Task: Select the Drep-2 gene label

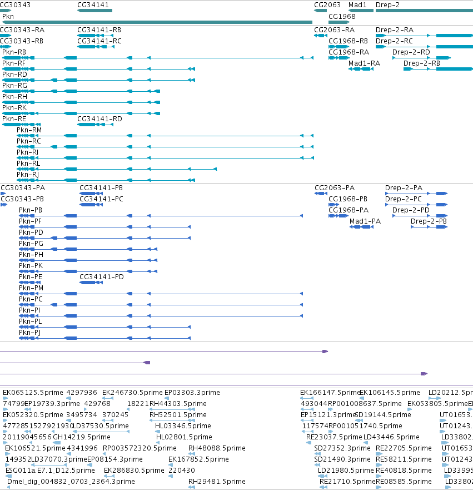Action: pyautogui.click(x=387, y=5)
